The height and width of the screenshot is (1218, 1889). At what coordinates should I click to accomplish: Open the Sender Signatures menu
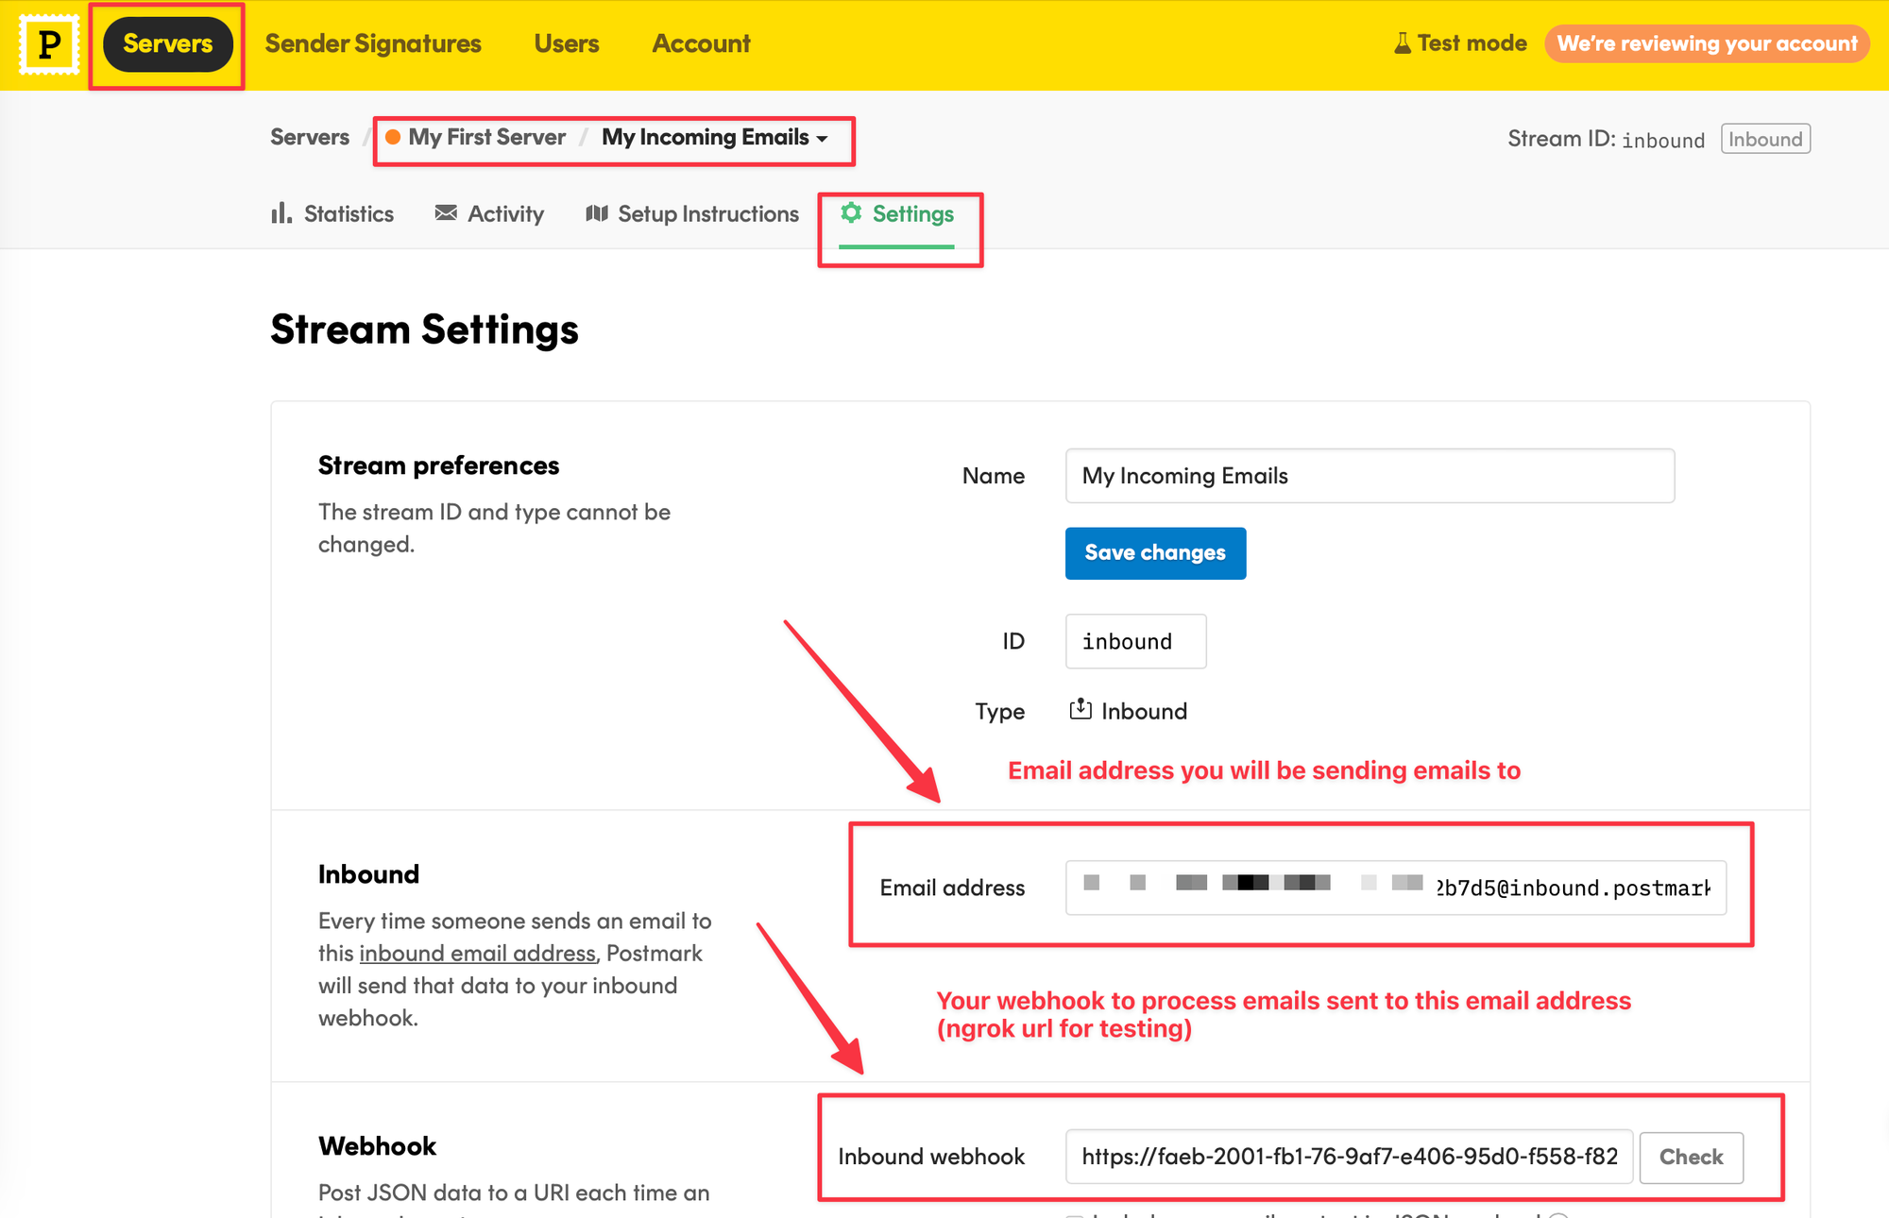[x=373, y=43]
